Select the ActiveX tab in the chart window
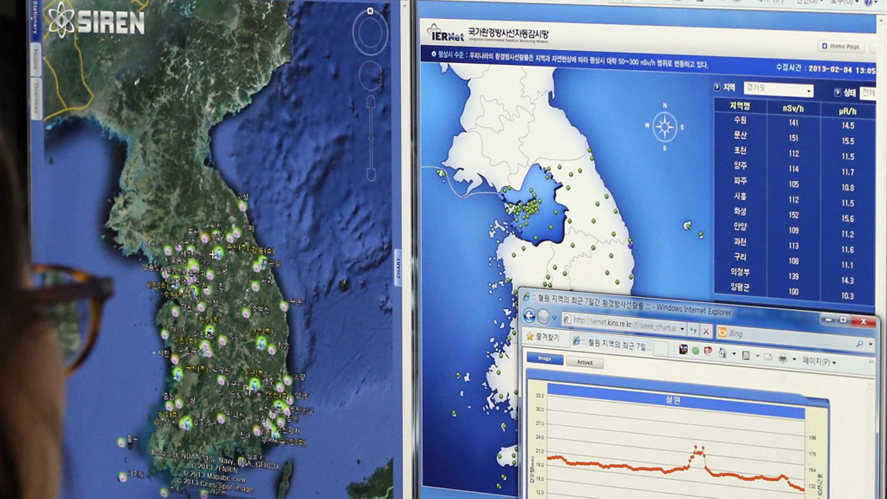Image resolution: width=887 pixels, height=499 pixels. pos(584,362)
